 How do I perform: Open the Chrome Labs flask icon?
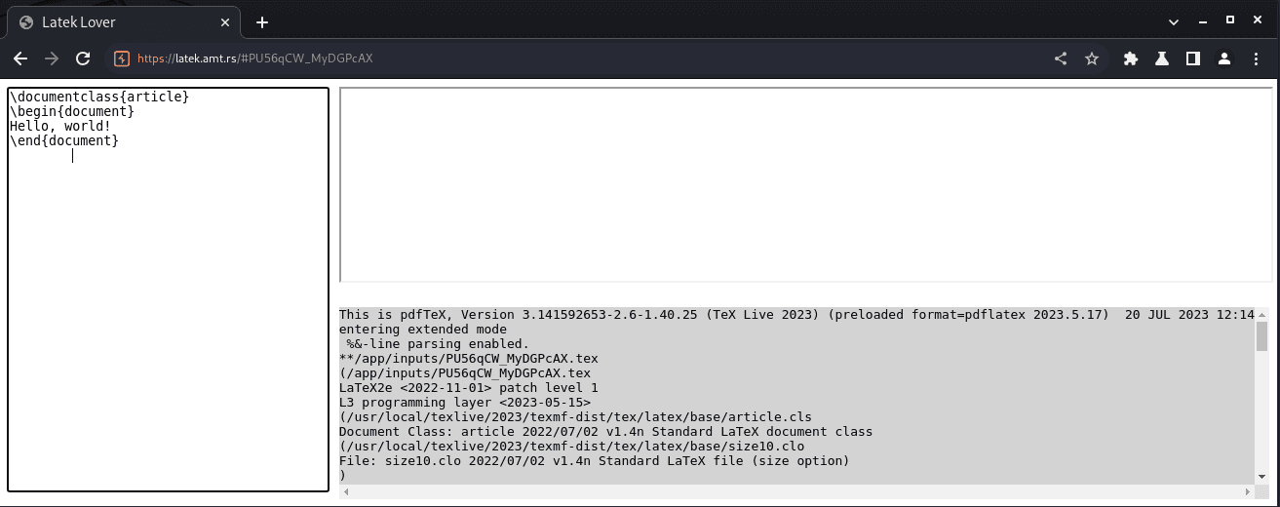[x=1162, y=58]
